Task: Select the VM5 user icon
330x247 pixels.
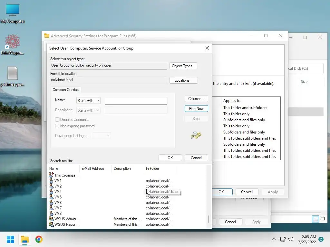Action: tap(51, 197)
